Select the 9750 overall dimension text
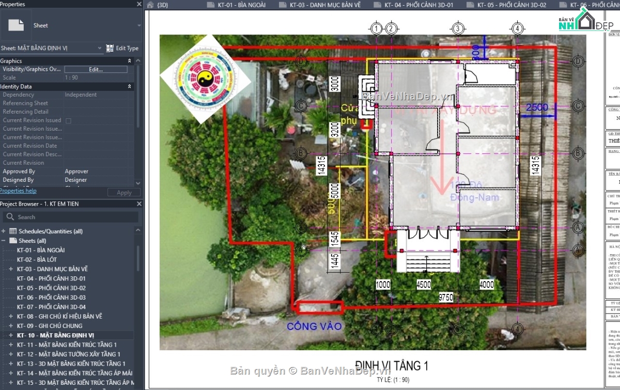The height and width of the screenshot is (390, 620). [445, 297]
